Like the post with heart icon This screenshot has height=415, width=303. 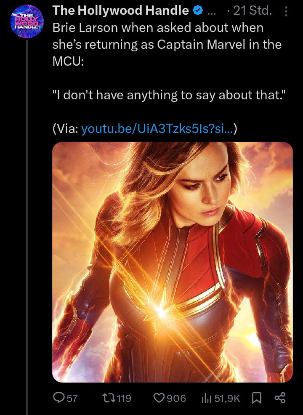tap(159, 398)
